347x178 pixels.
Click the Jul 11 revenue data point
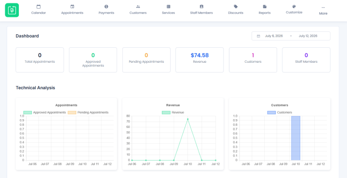201,160
